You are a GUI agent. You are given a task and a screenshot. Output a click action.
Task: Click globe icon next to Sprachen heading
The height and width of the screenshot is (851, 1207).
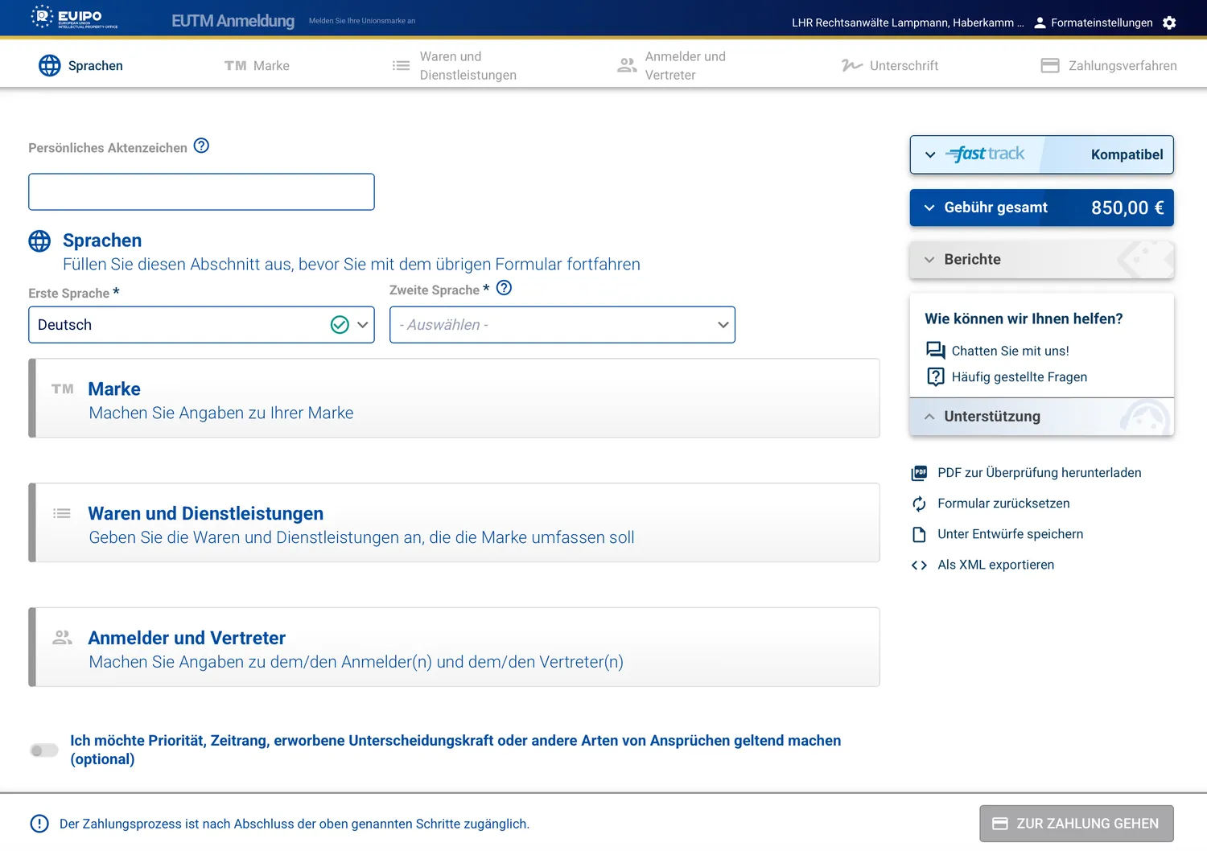click(x=39, y=240)
